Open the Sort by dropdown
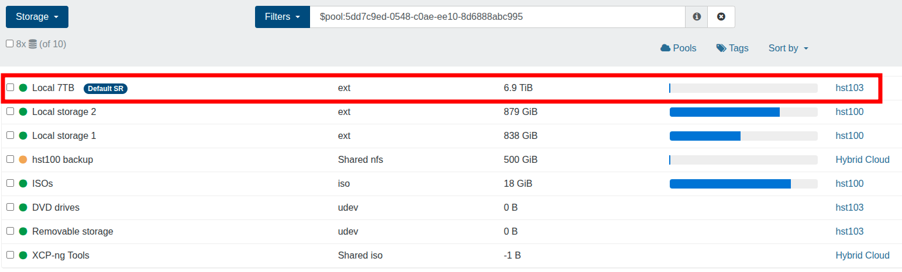Viewport: 902px width, 272px height. click(x=788, y=48)
